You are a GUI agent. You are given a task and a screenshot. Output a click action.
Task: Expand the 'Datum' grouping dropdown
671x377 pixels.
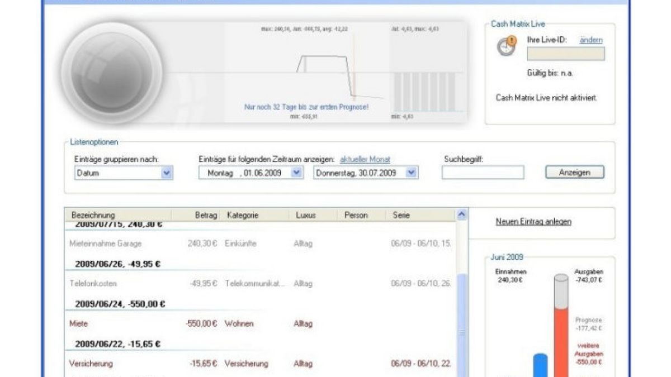(167, 173)
